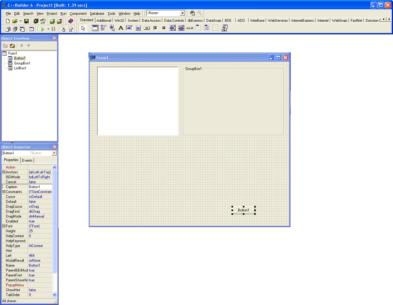The width and height of the screenshot is (393, 305).
Task: Switch to Events tab in Object Inspector
Action: (27, 160)
